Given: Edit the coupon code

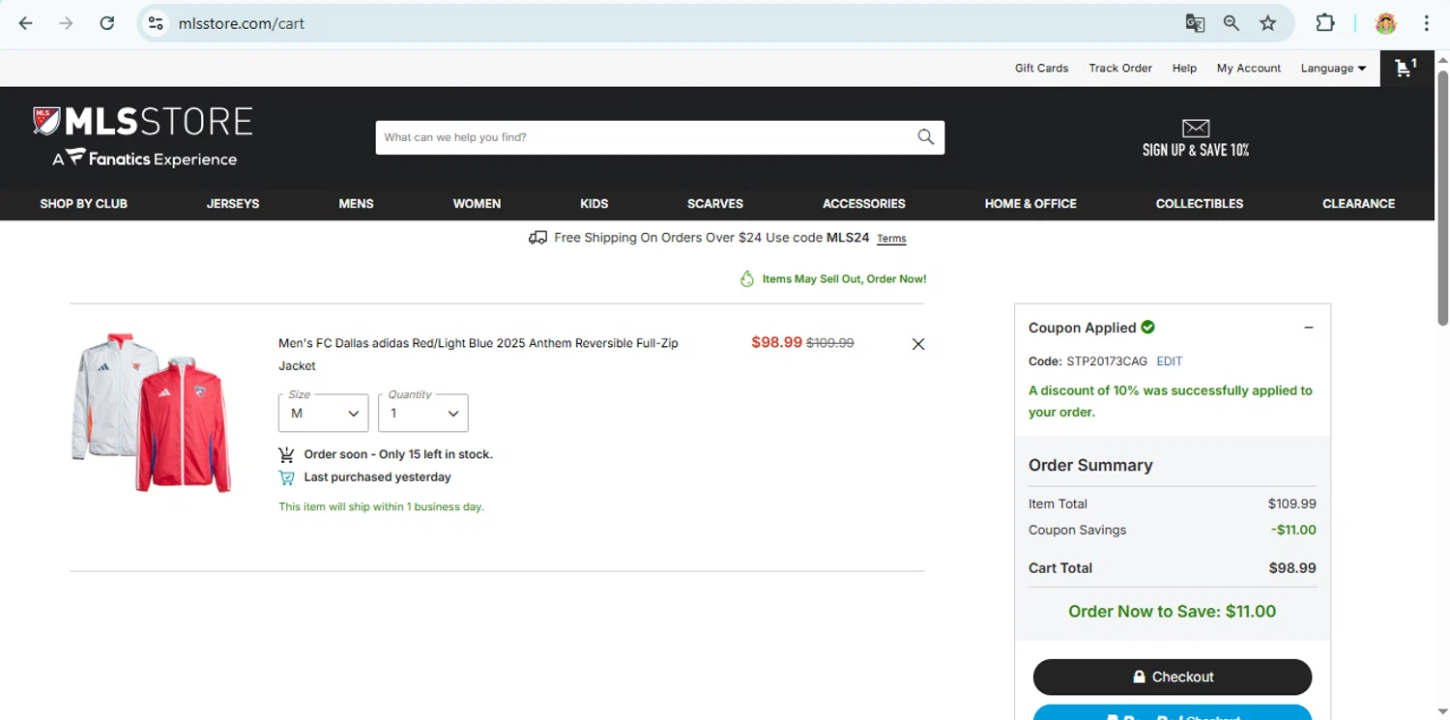Looking at the screenshot, I should 1170,361.
